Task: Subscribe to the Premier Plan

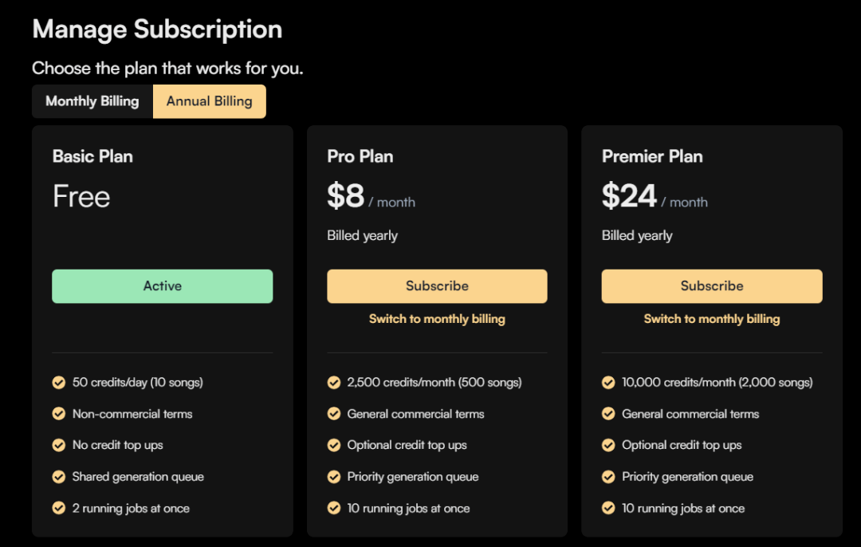Action: click(712, 286)
